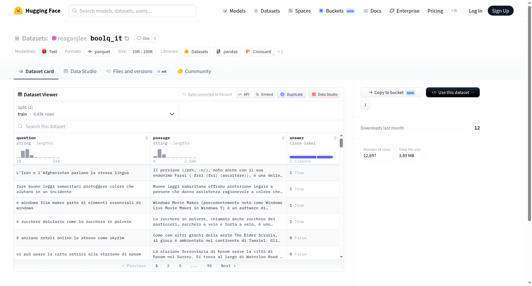Click the Log In link
Image resolution: width=532 pixels, height=286 pixels.
tap(475, 11)
